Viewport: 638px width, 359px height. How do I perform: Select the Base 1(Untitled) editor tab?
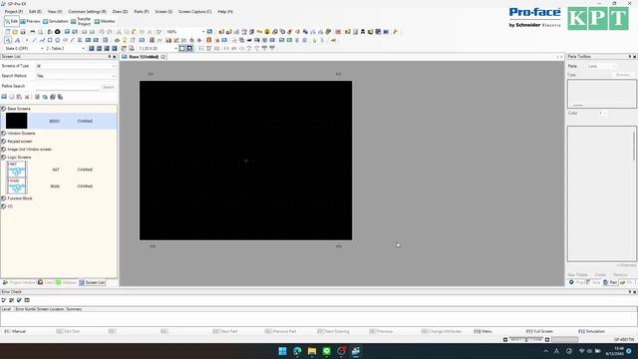144,57
